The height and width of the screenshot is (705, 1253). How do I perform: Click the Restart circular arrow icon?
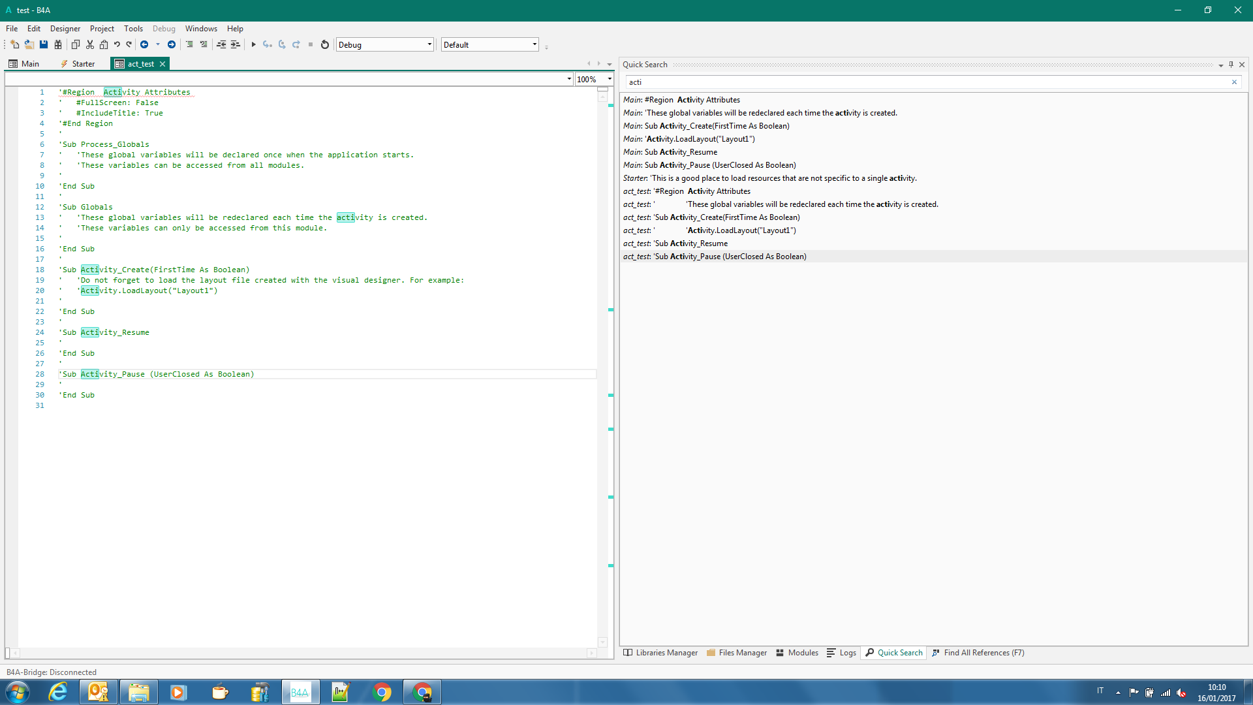pos(325,44)
